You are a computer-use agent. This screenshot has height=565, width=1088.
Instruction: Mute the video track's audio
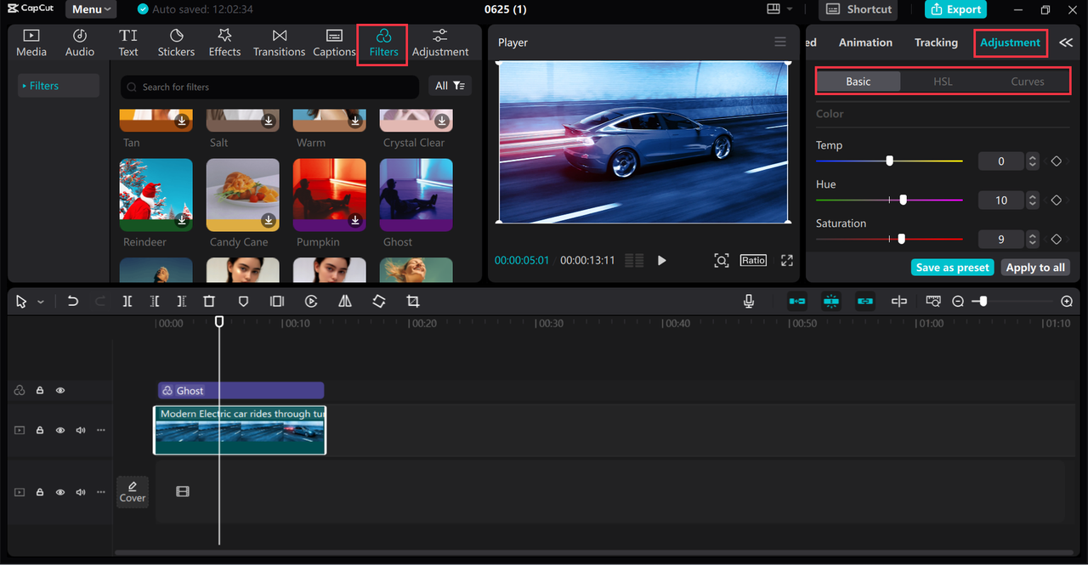[80, 430]
